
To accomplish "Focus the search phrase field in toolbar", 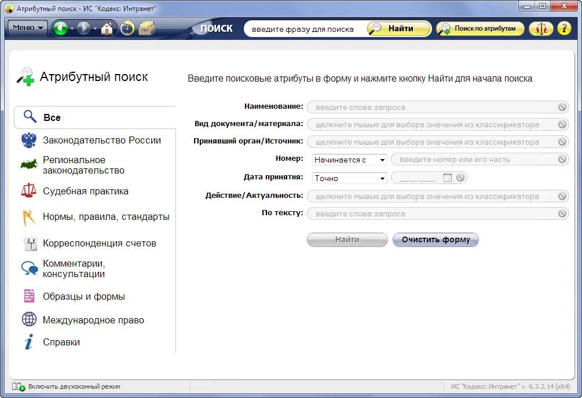I will point(305,29).
